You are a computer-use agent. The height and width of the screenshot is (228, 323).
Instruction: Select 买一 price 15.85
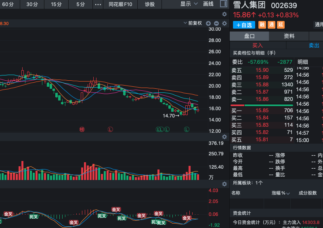pyautogui.click(x=262, y=111)
